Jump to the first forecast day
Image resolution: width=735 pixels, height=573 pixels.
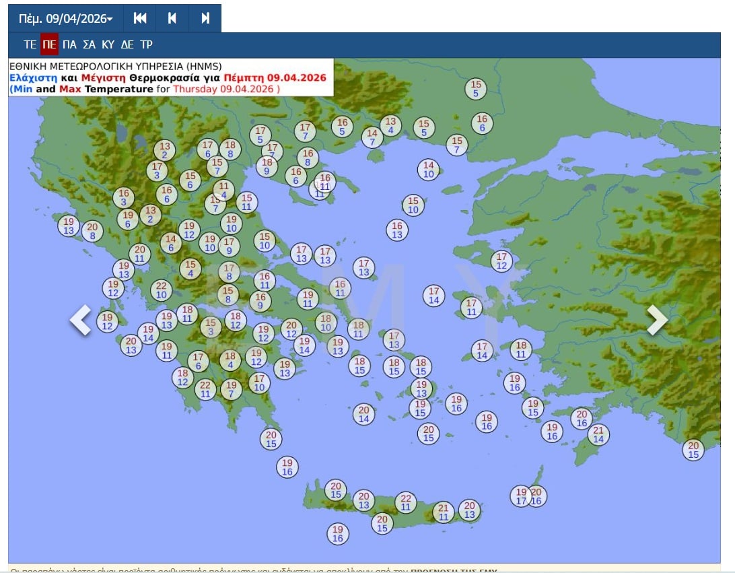(x=140, y=18)
